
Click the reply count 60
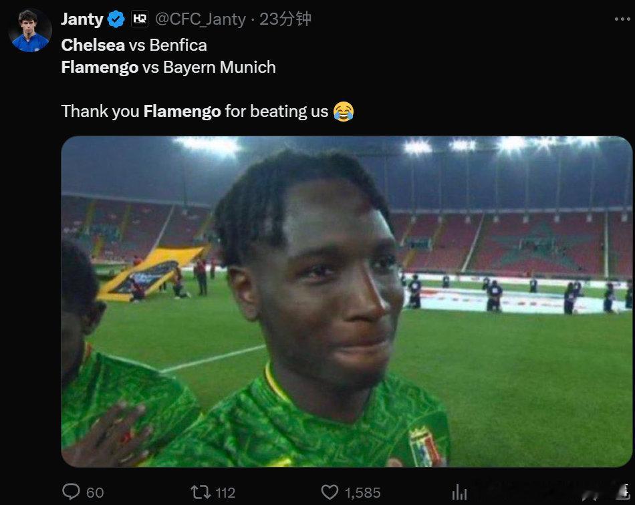tap(95, 492)
